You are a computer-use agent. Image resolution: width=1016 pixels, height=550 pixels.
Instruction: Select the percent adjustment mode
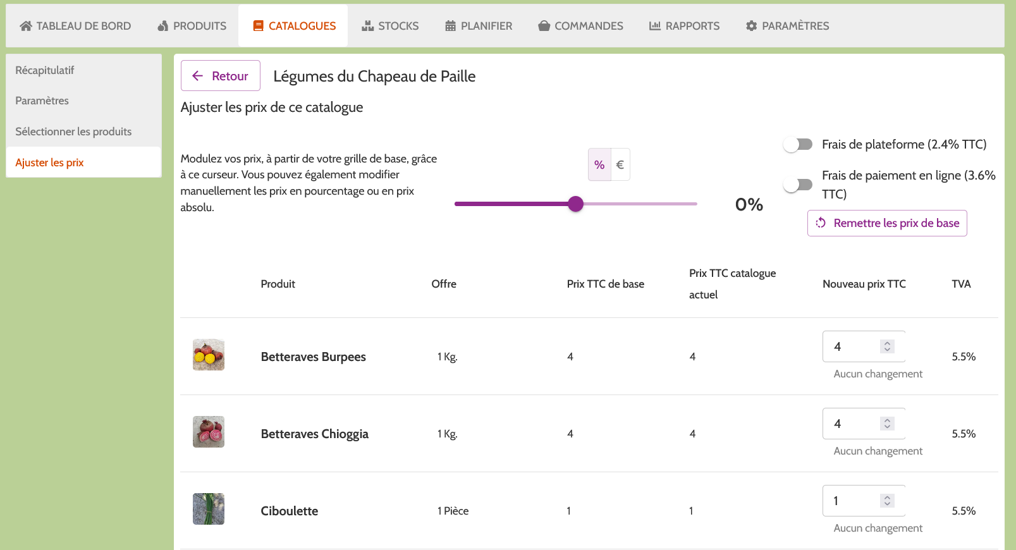click(599, 165)
